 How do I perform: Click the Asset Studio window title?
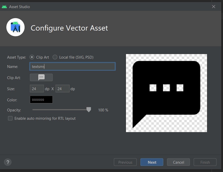click(x=20, y=7)
